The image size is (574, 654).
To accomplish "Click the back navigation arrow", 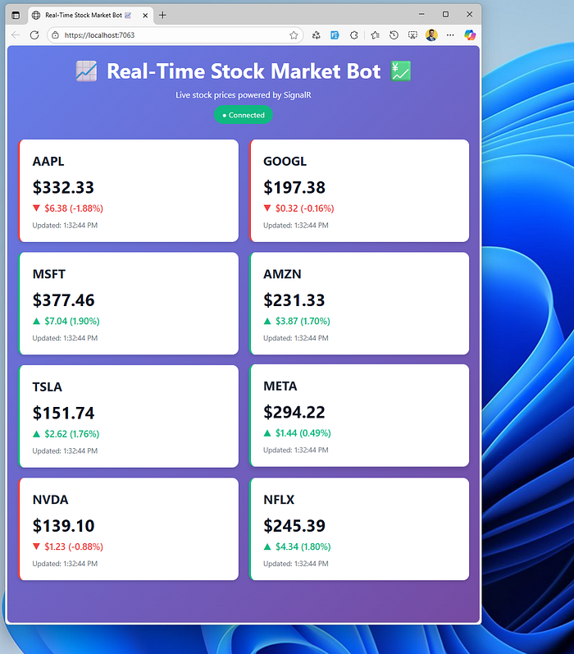I will click(16, 35).
